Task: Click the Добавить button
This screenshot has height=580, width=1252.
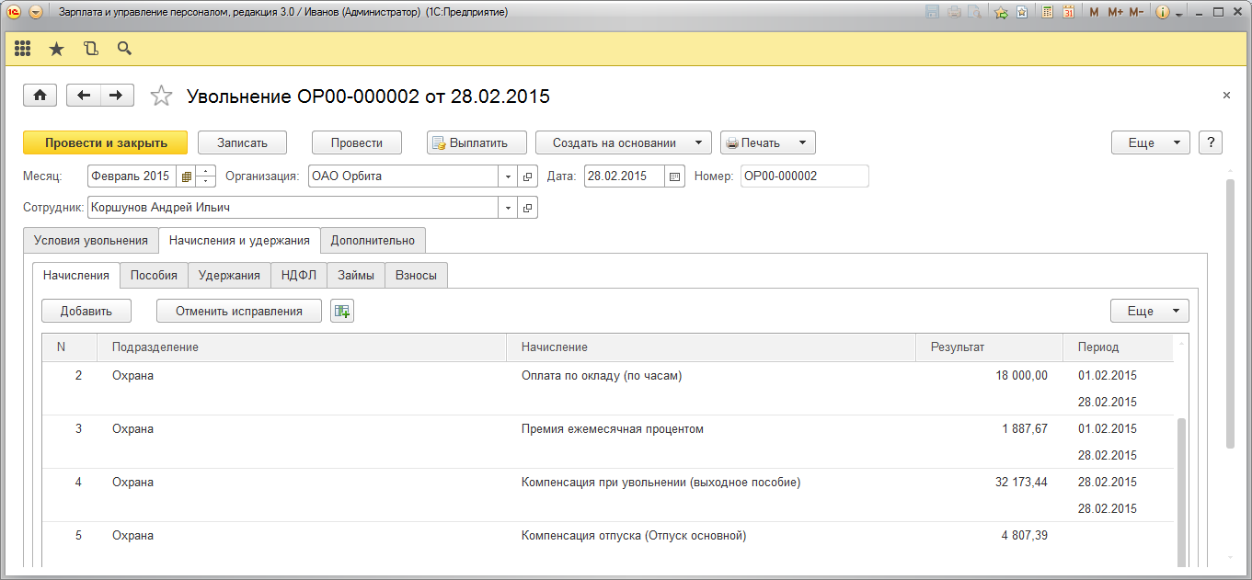Action: (x=86, y=311)
